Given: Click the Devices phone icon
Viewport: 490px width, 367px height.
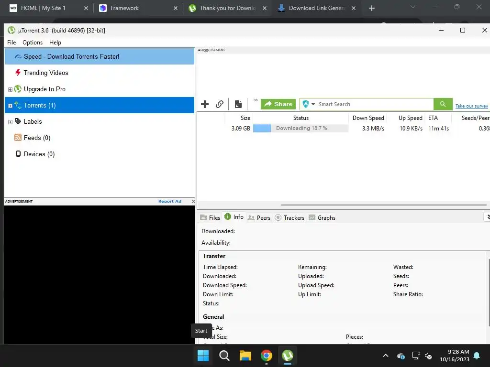Looking at the screenshot, I should pyautogui.click(x=18, y=153).
